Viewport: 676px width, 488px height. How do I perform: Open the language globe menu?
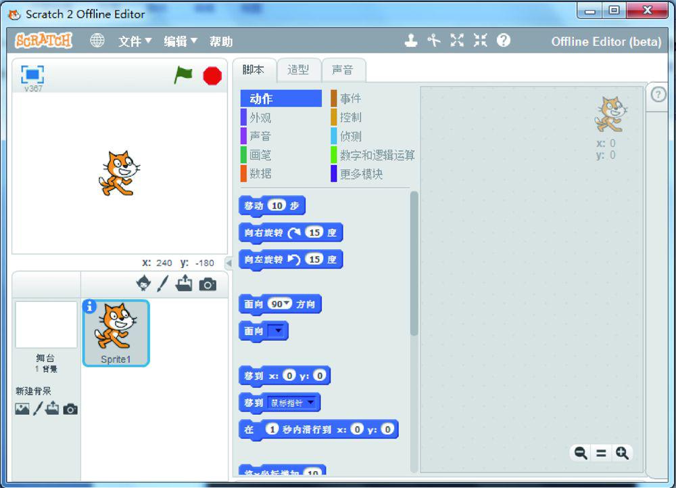pyautogui.click(x=98, y=41)
